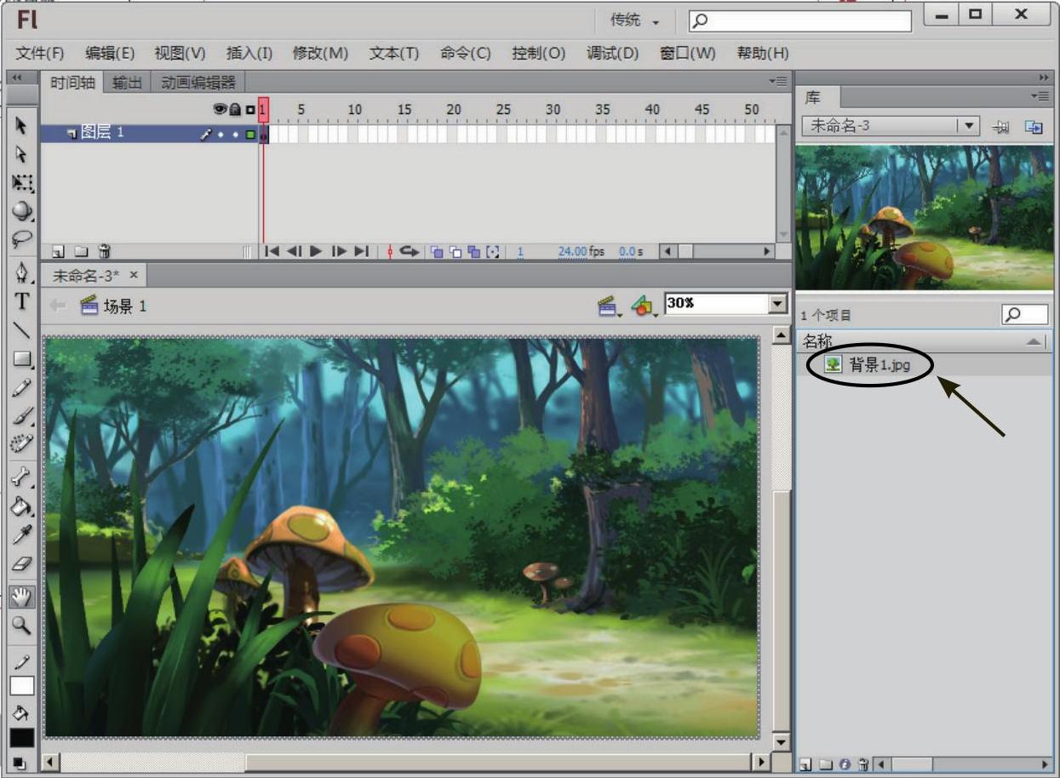This screenshot has height=778, width=1060.
Task: Open the timeline panel options menu
Action: point(778,82)
